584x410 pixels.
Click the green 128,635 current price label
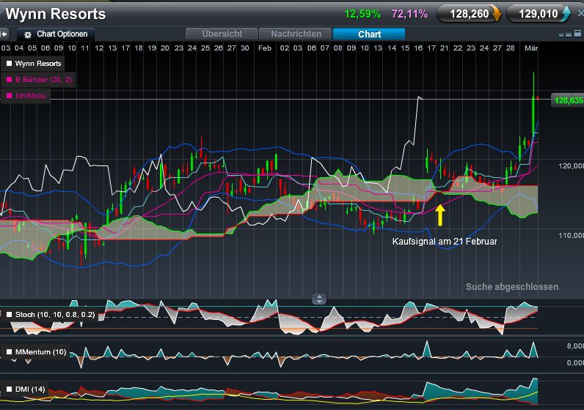click(568, 101)
